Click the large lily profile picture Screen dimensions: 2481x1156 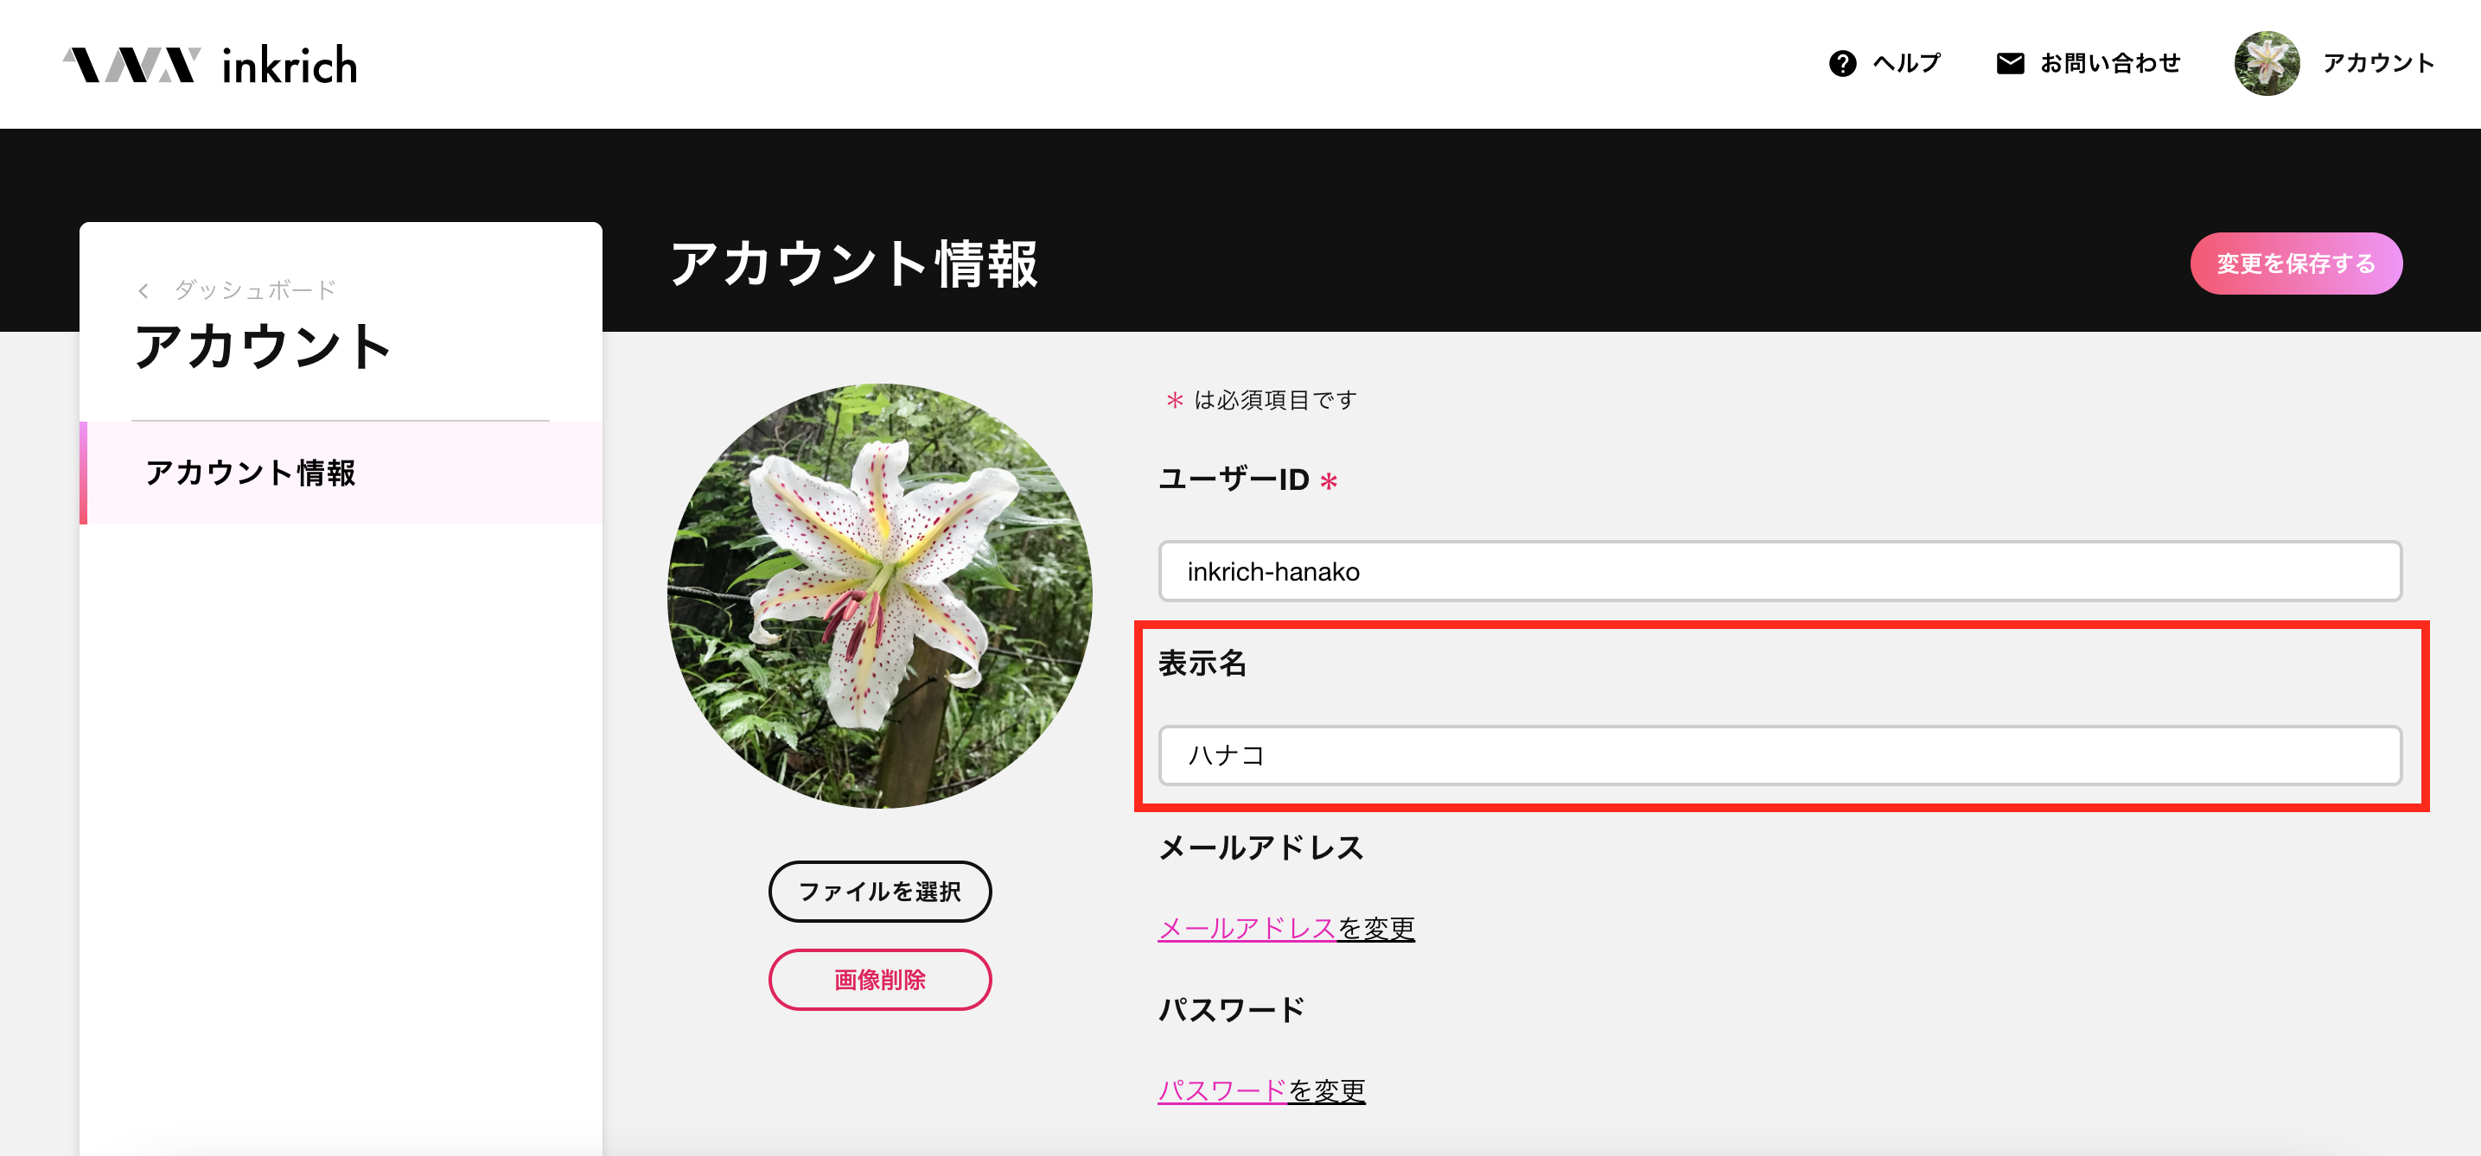[879, 596]
